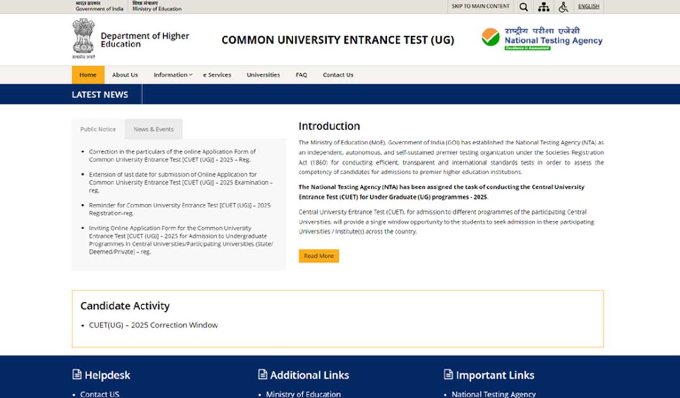Click the Read More button

(x=319, y=256)
